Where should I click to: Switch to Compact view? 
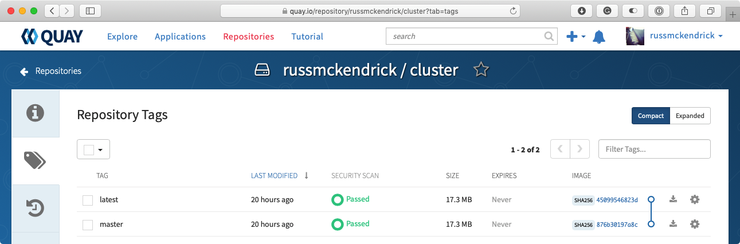651,116
